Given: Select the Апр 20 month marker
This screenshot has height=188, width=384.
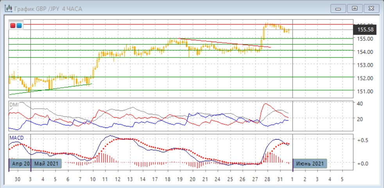Looking at the screenshot, I should (20, 164).
